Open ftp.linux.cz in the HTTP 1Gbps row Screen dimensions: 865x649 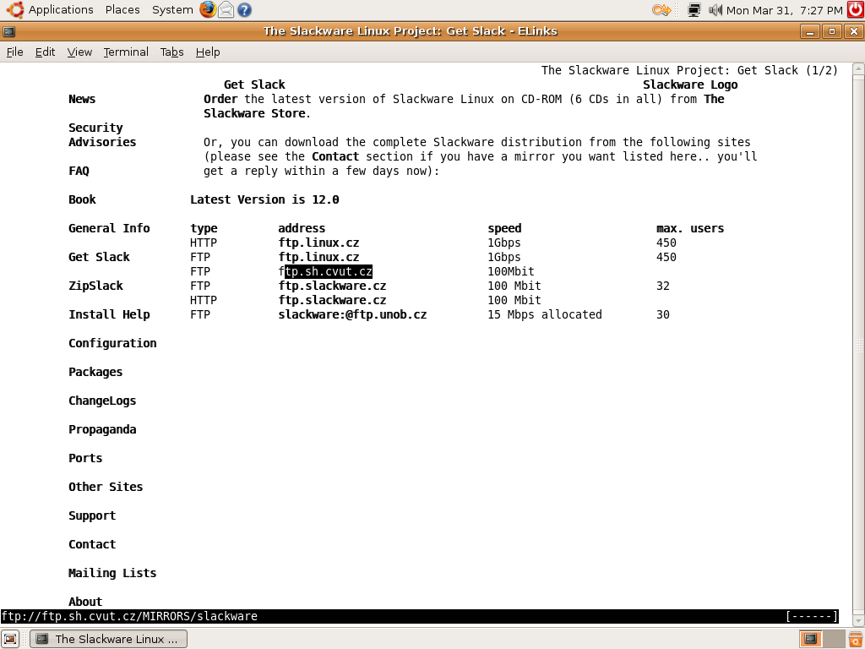point(318,243)
